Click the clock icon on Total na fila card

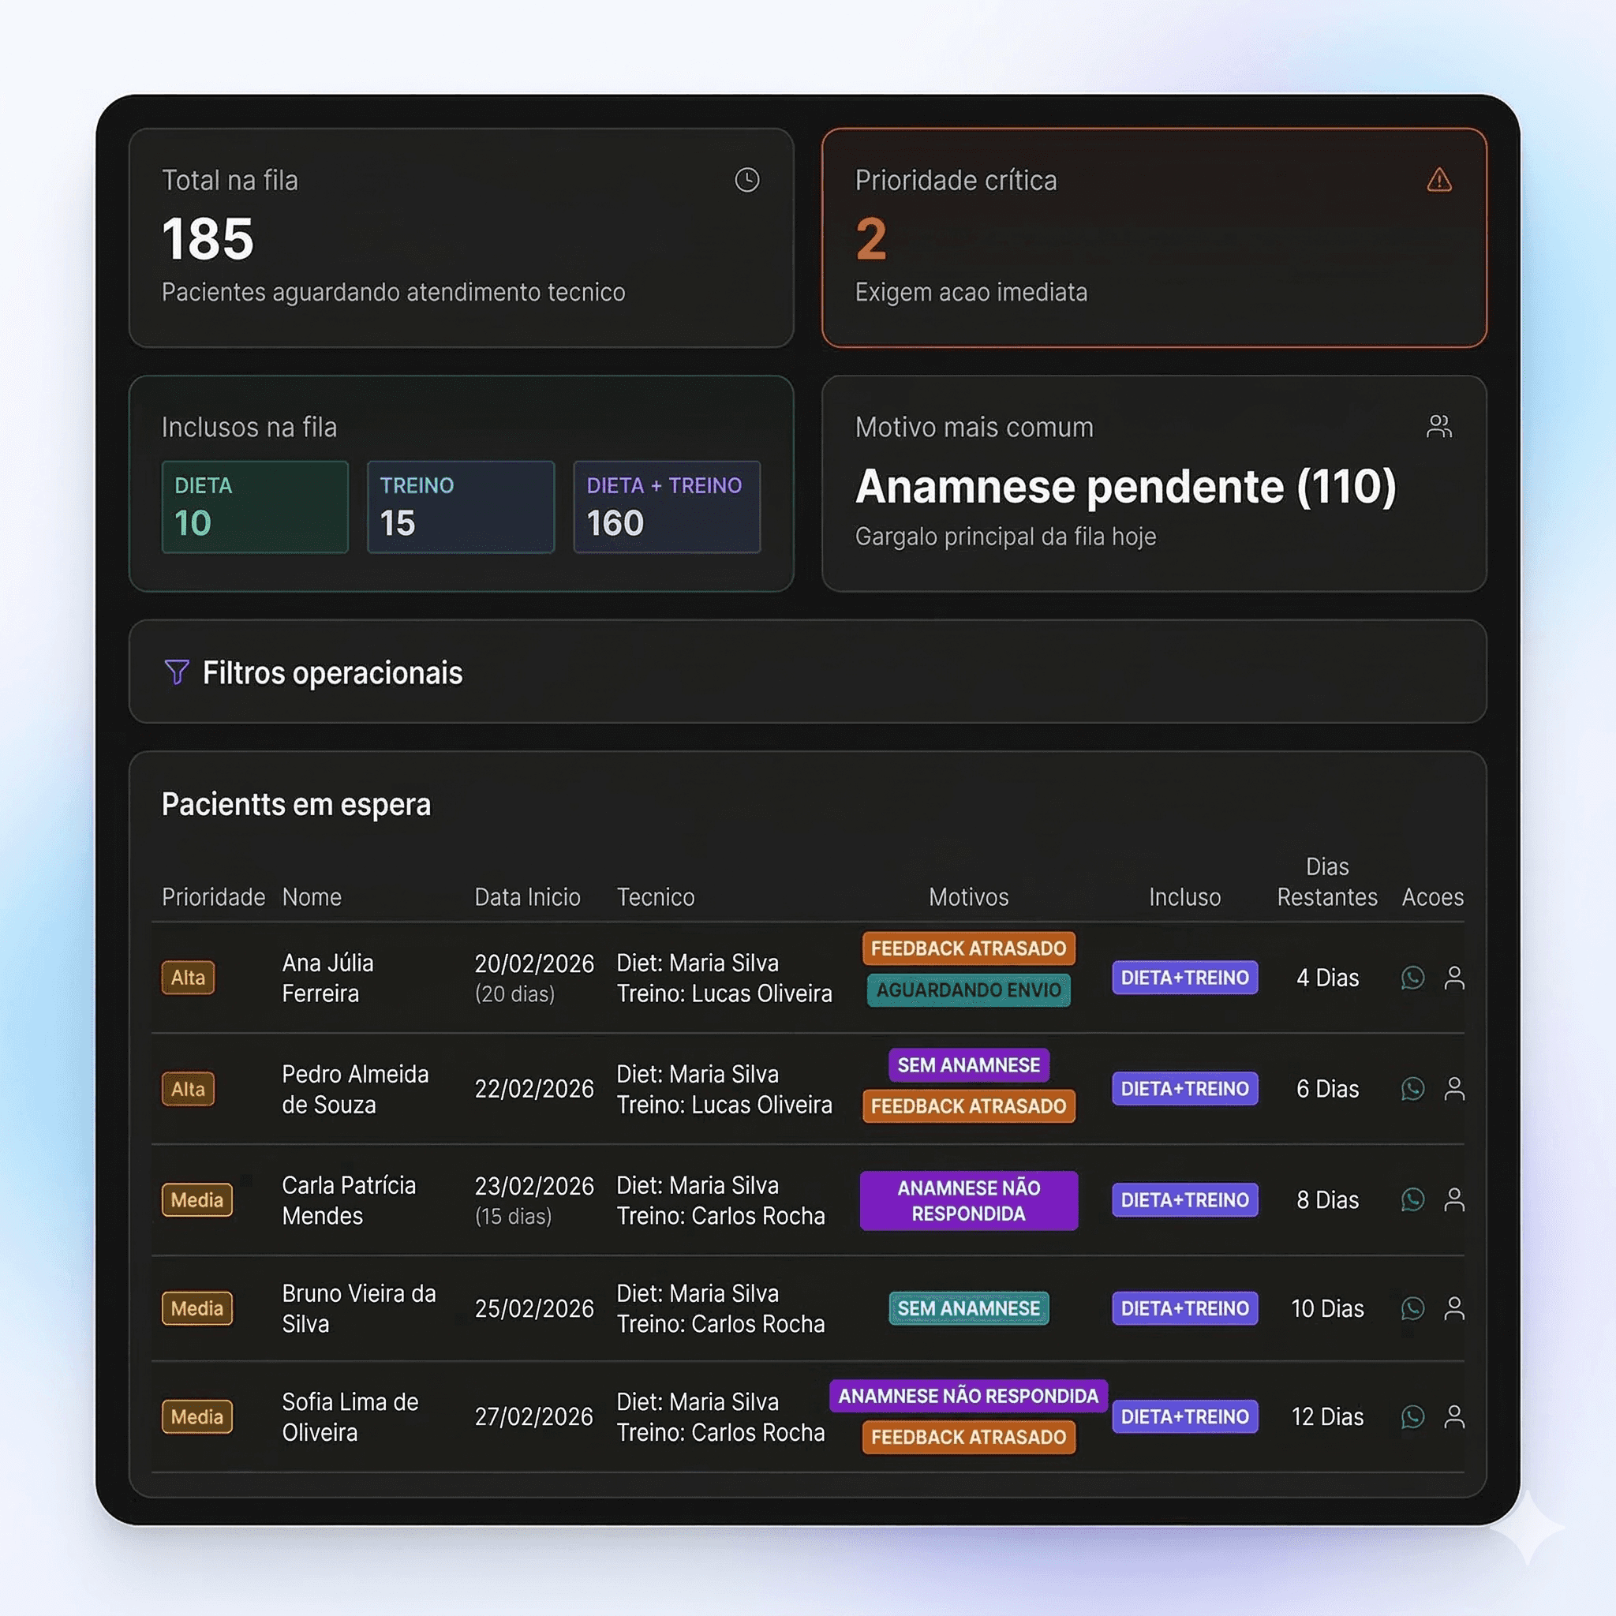click(747, 180)
